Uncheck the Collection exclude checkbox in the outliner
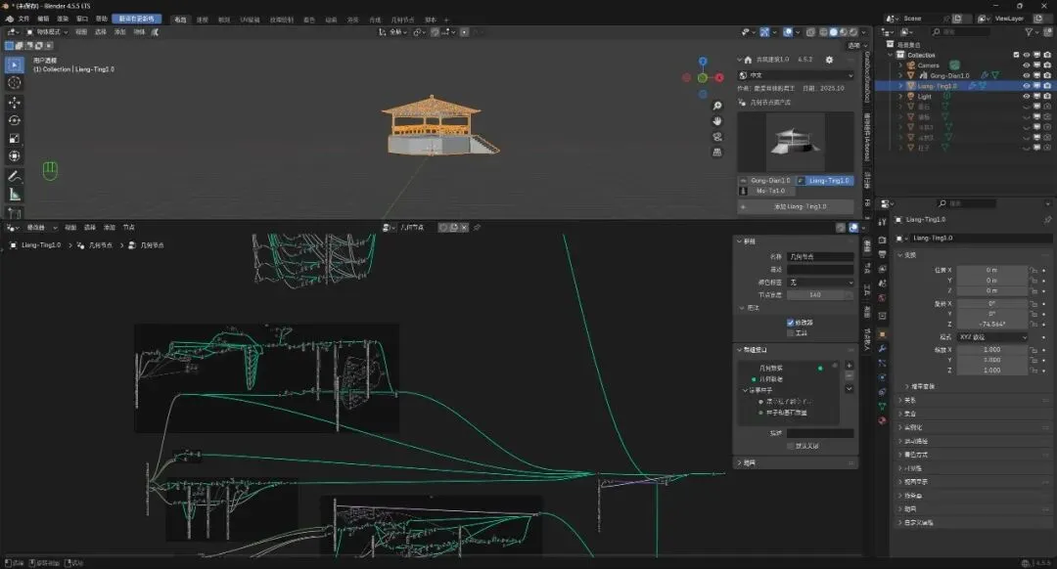Screen dimensions: 1057x569 [x=1017, y=55]
